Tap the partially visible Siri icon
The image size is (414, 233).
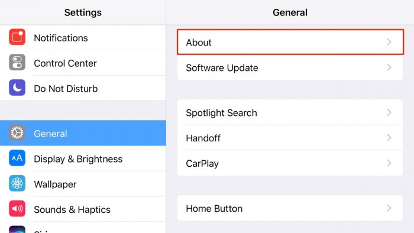(17, 229)
